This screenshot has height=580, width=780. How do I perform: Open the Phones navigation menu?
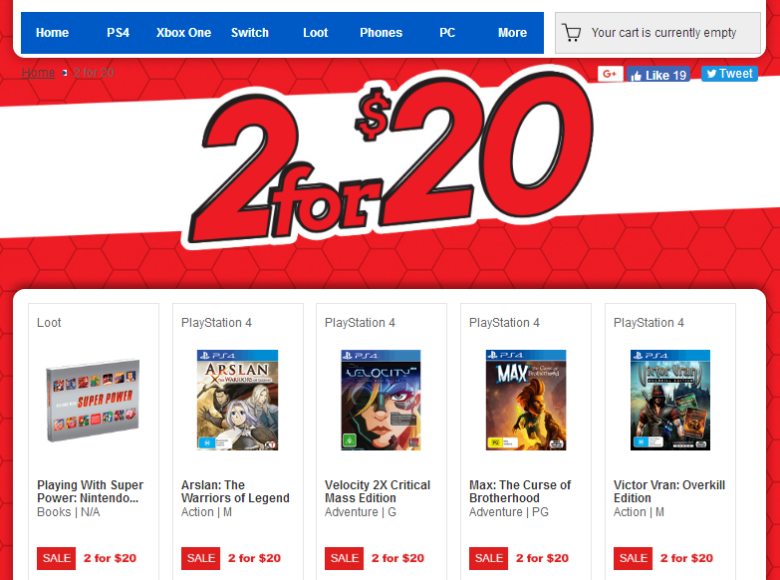(382, 33)
